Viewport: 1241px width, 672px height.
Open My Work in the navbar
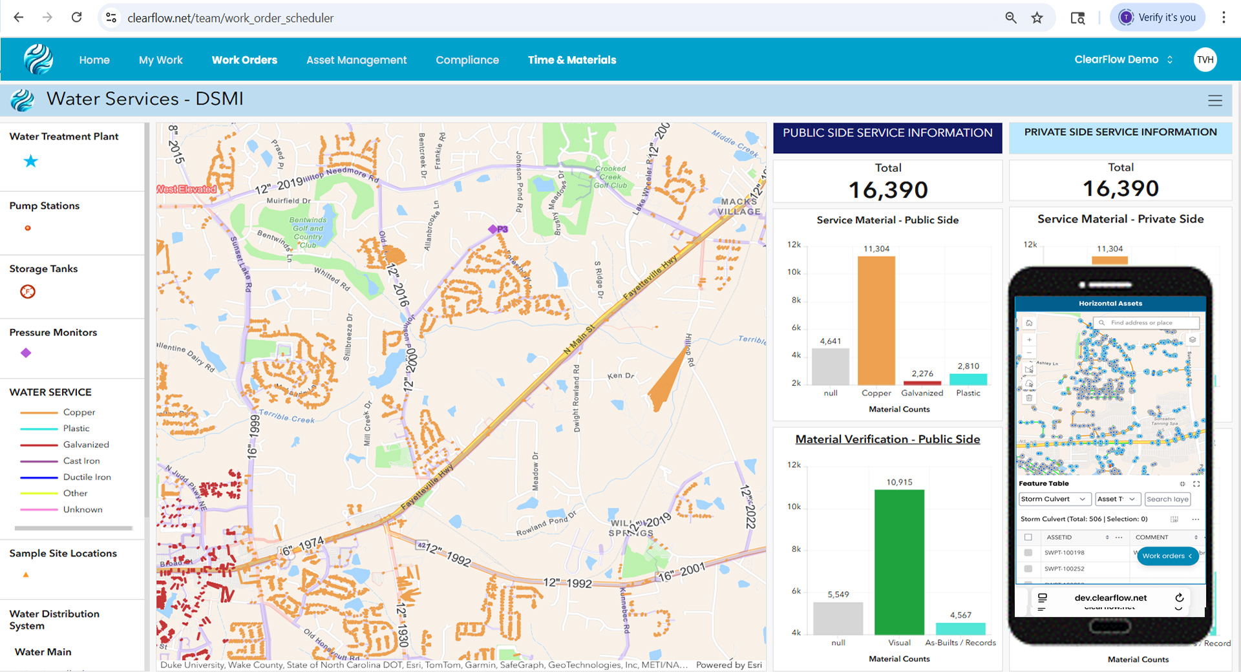[161, 60]
